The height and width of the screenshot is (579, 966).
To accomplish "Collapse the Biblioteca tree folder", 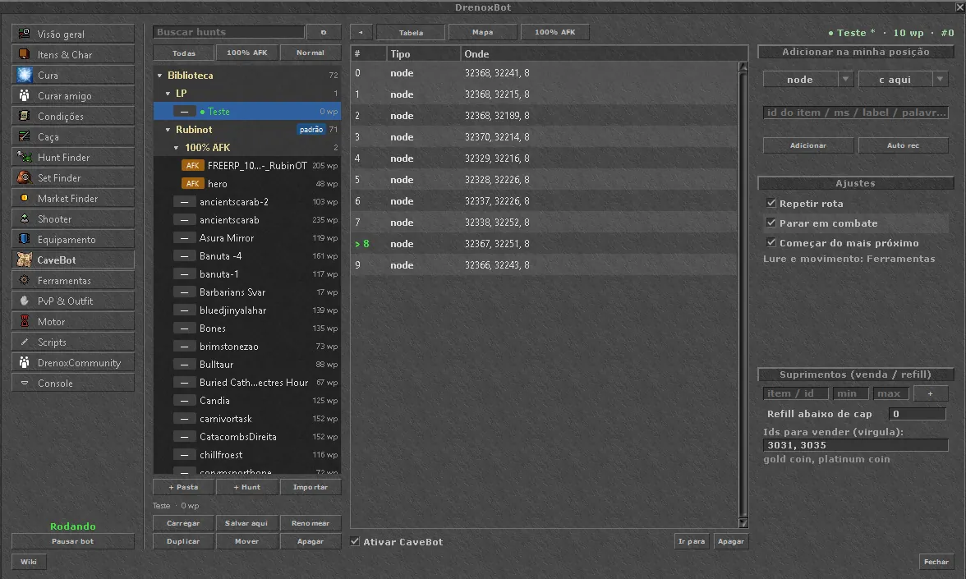I will [159, 76].
